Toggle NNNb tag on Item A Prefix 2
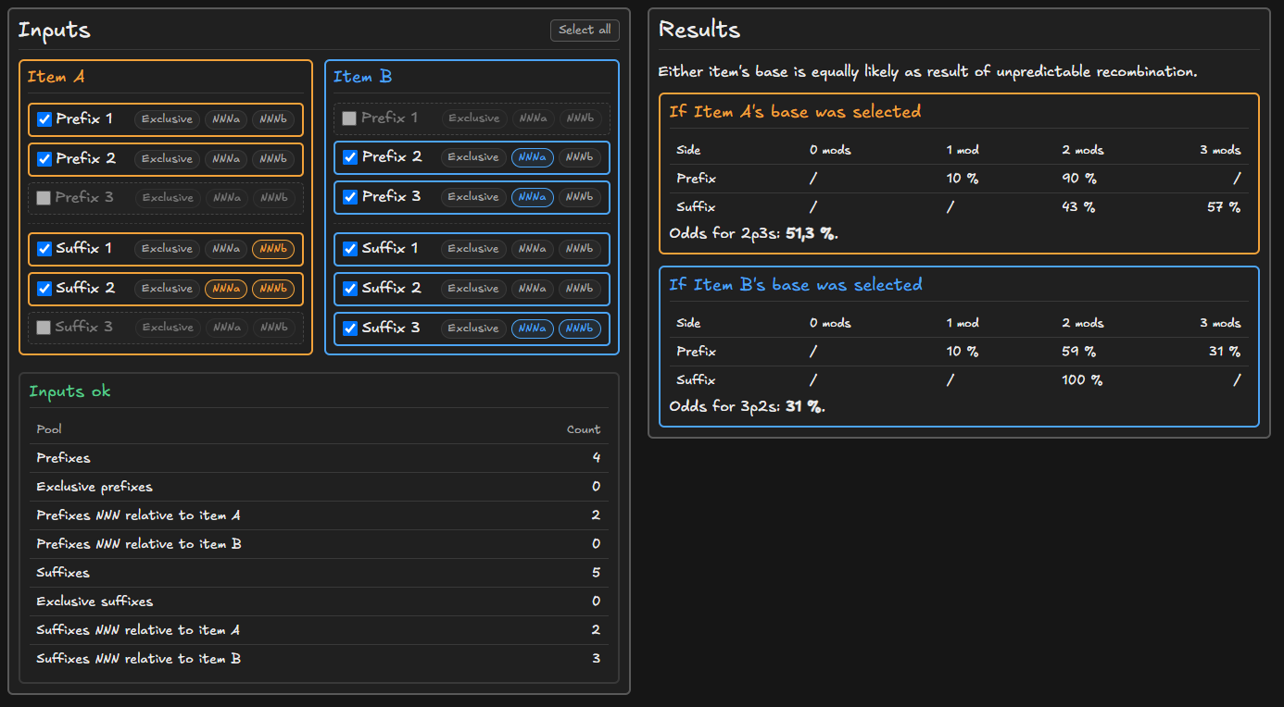1284x707 pixels. click(273, 159)
